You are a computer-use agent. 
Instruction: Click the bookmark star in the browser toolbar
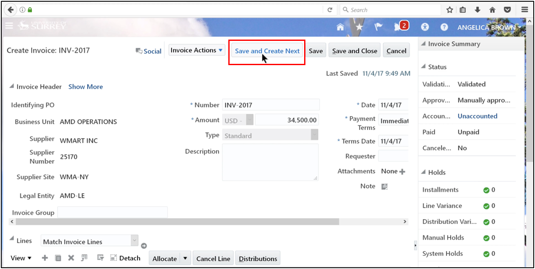(x=449, y=9)
